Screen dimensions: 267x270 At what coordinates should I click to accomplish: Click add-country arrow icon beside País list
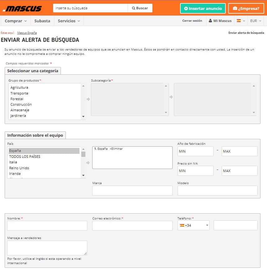tap(88, 163)
